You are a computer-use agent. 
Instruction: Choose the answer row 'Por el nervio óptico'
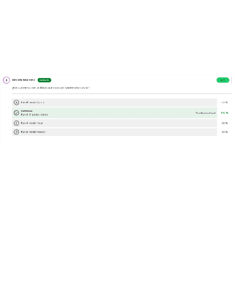coord(114,102)
